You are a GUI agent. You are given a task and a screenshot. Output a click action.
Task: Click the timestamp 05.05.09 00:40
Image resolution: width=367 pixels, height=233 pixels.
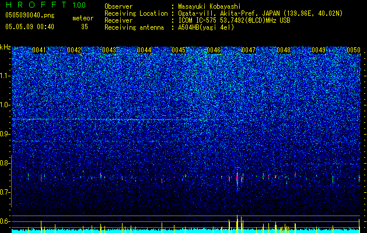point(30,27)
